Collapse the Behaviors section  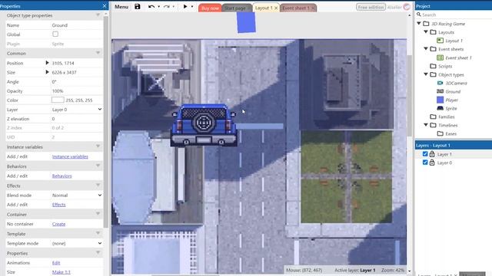tap(98, 166)
